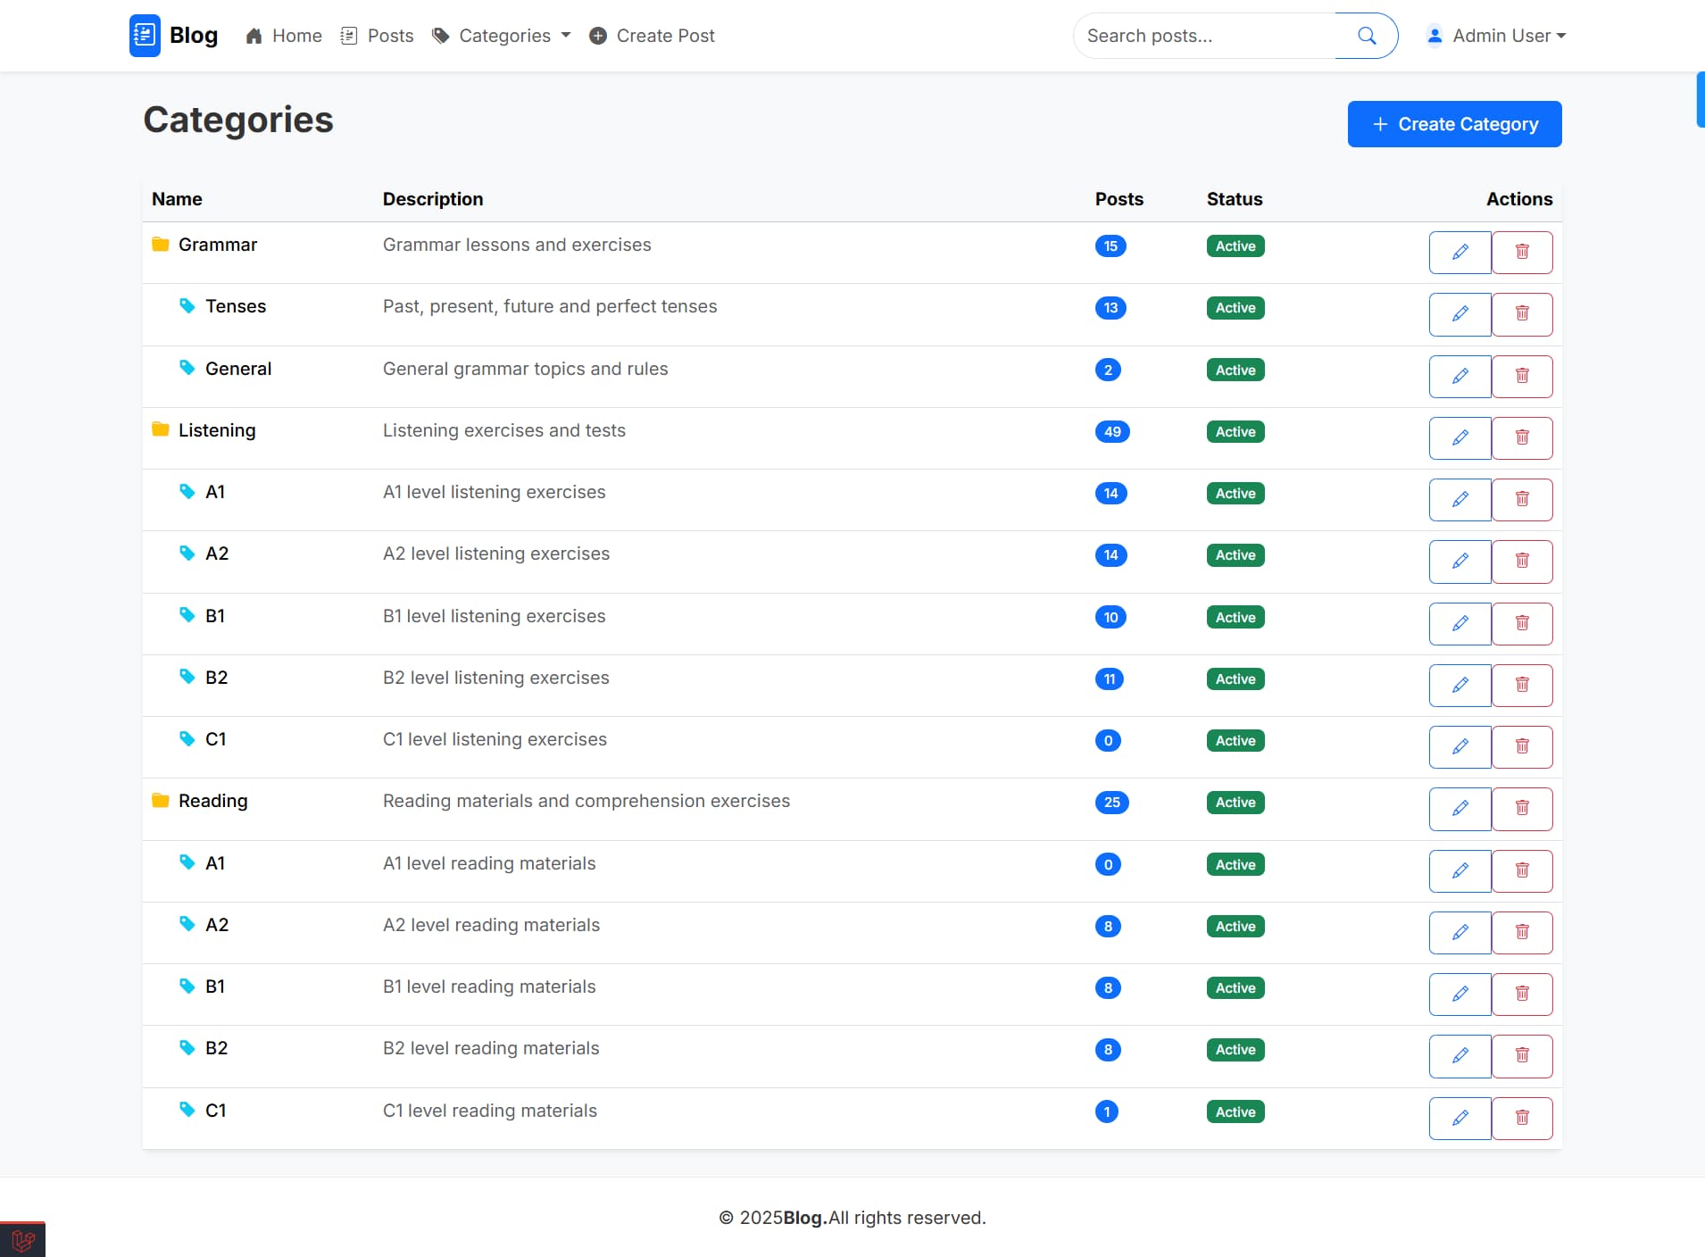Open the Posts menu item
Viewport: 1705px width, 1257px height.
coord(378,36)
